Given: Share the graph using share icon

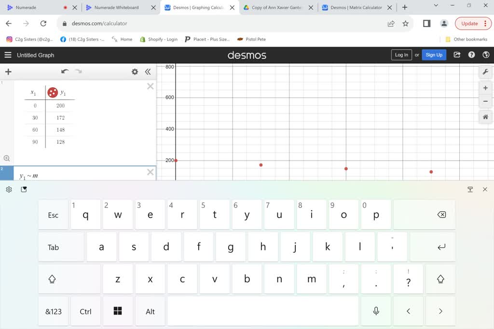Looking at the screenshot, I should click(457, 55).
